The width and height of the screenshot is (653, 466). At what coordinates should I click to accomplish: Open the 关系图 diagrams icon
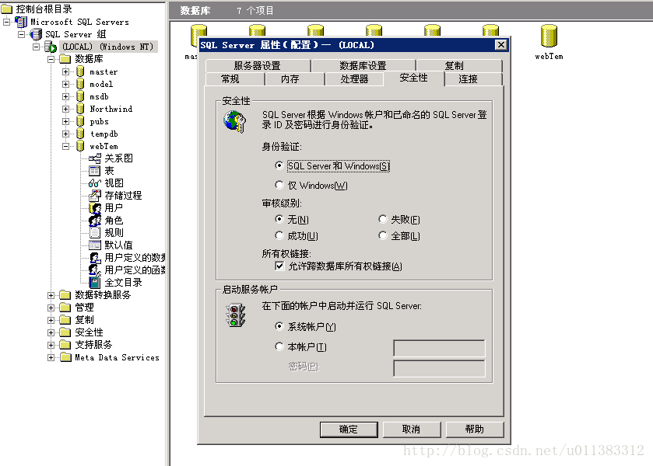95,158
